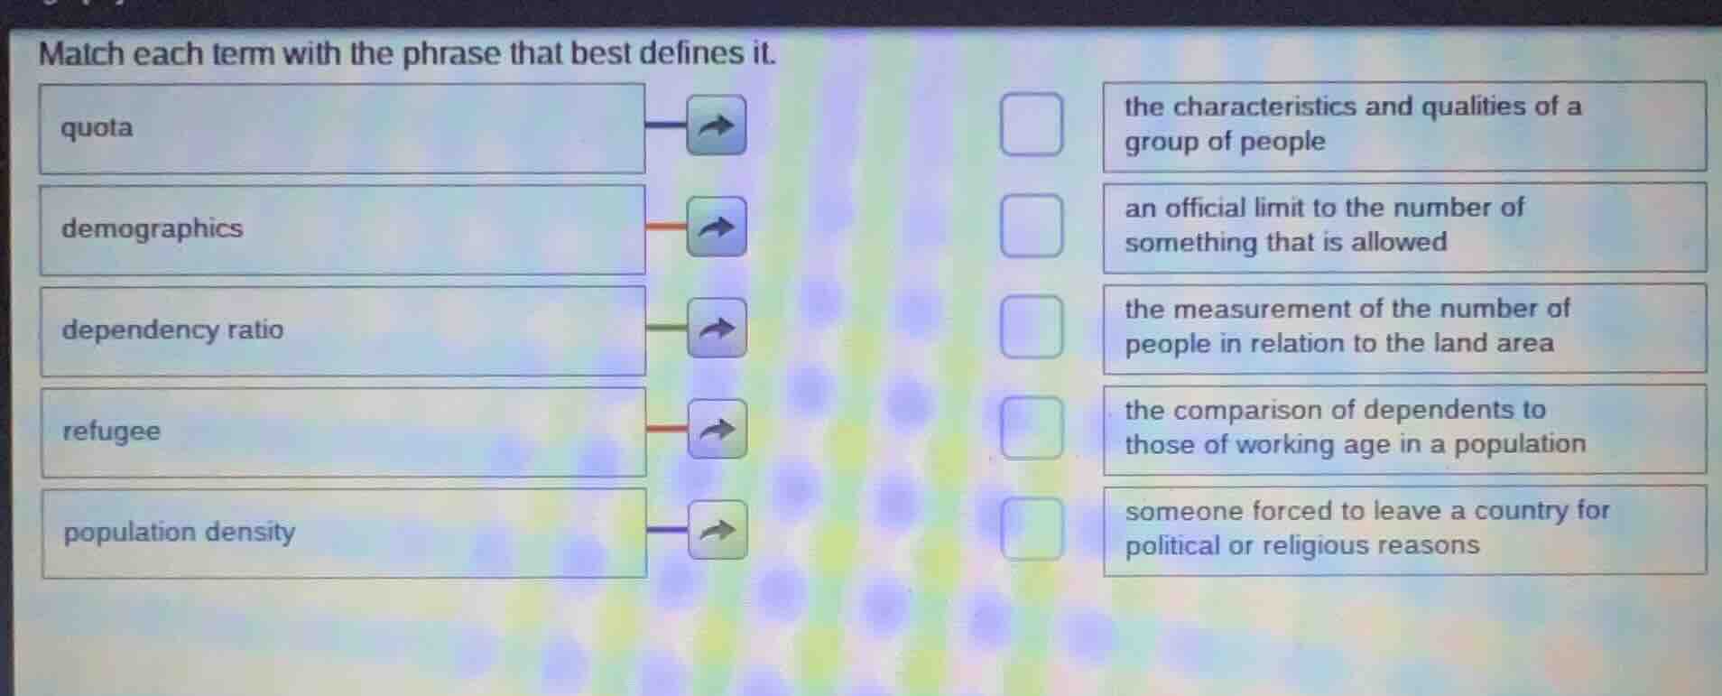Select the population density term box
1722x696 pixels.
click(x=343, y=531)
